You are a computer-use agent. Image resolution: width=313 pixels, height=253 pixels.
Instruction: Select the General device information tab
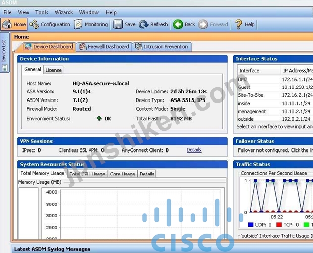[32, 70]
